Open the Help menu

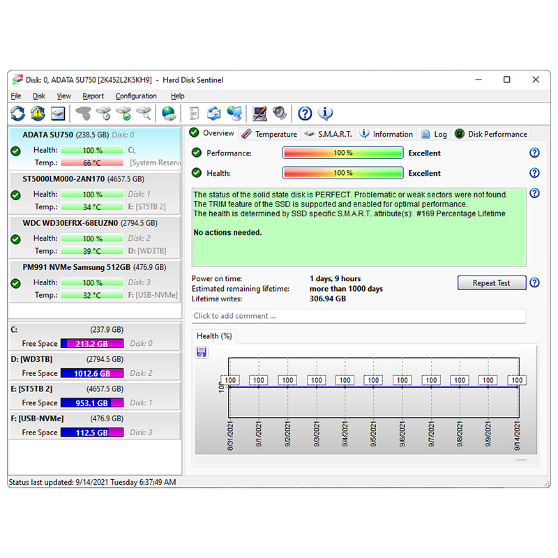click(177, 96)
